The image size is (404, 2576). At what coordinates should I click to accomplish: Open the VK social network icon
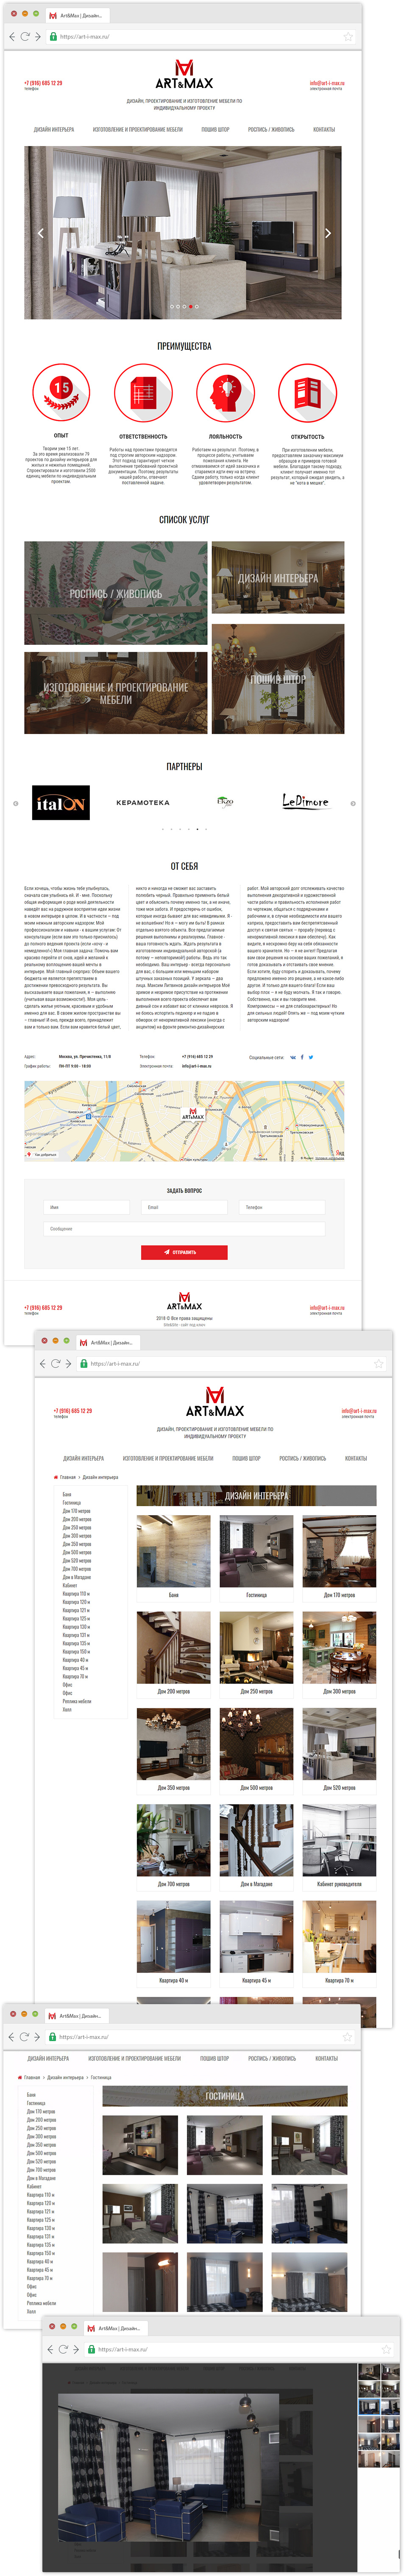pos(292,1056)
